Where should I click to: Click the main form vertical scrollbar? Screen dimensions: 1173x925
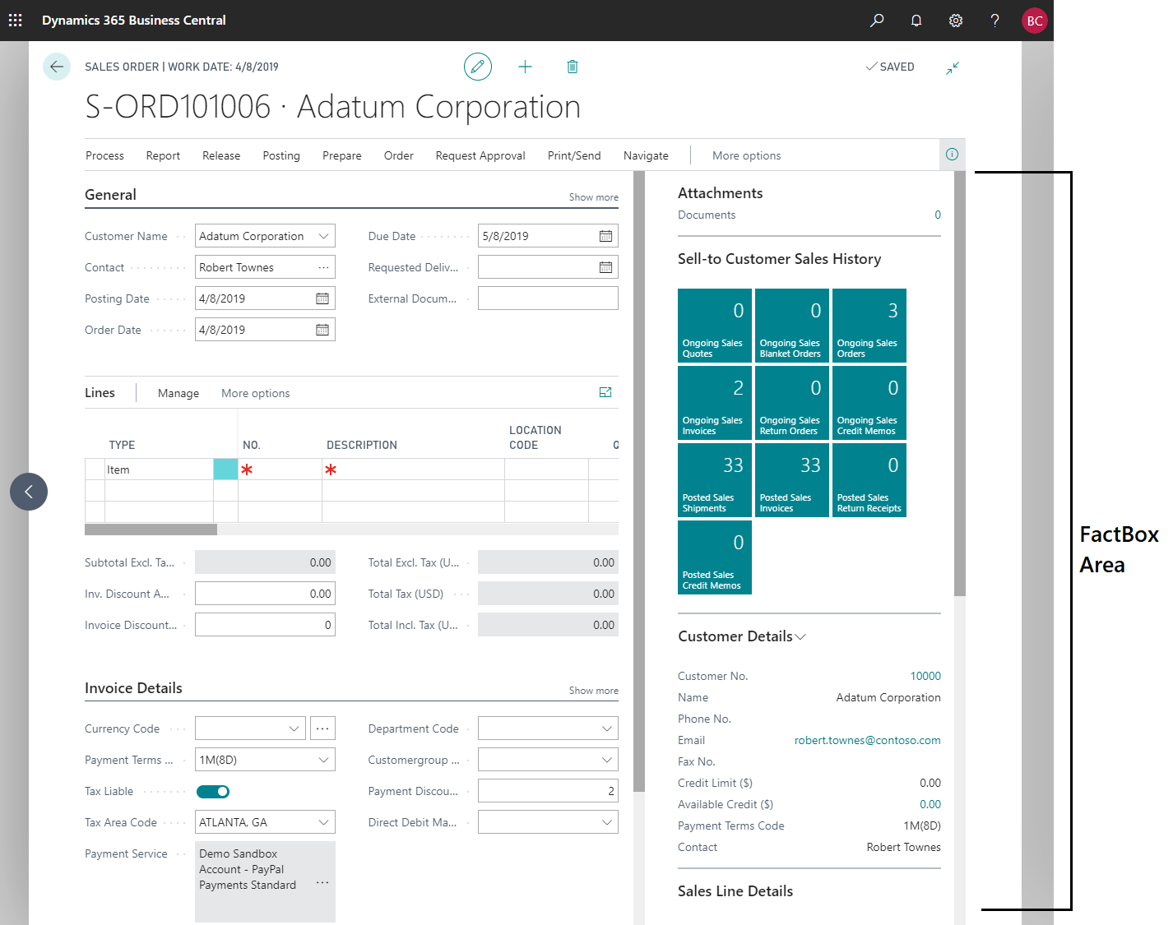(639, 481)
